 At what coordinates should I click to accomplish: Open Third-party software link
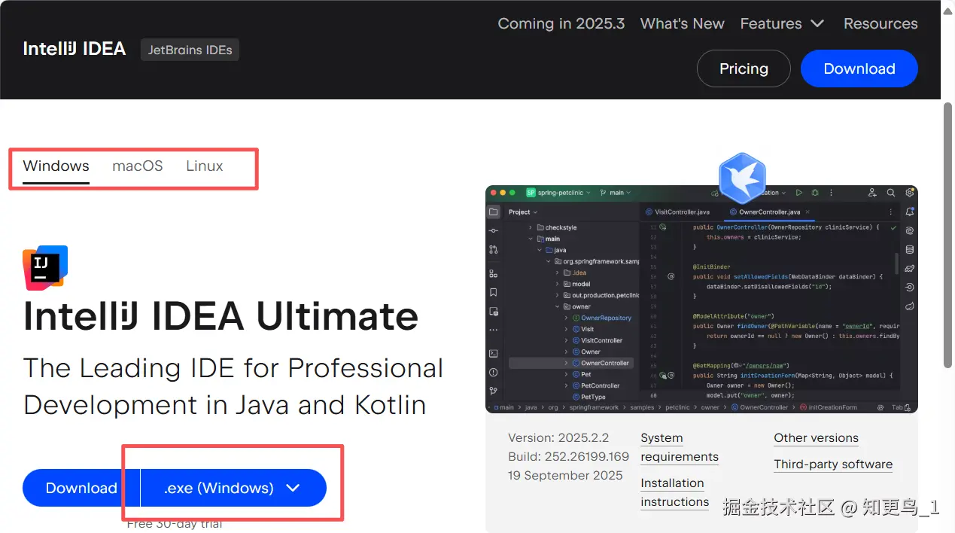833,464
